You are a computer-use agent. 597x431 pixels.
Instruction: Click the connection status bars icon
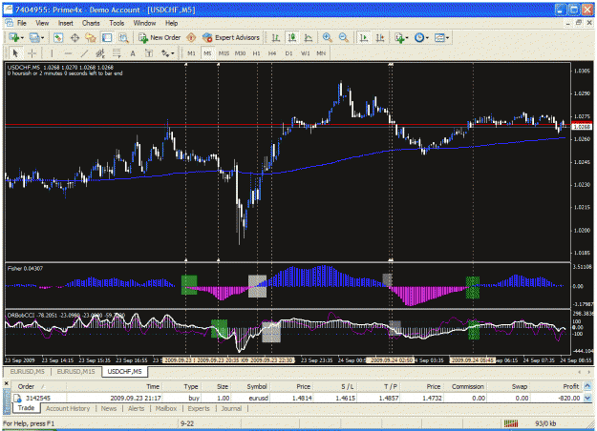(511, 423)
